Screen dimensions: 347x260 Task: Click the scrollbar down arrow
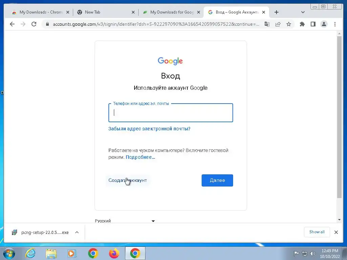coord(339,220)
